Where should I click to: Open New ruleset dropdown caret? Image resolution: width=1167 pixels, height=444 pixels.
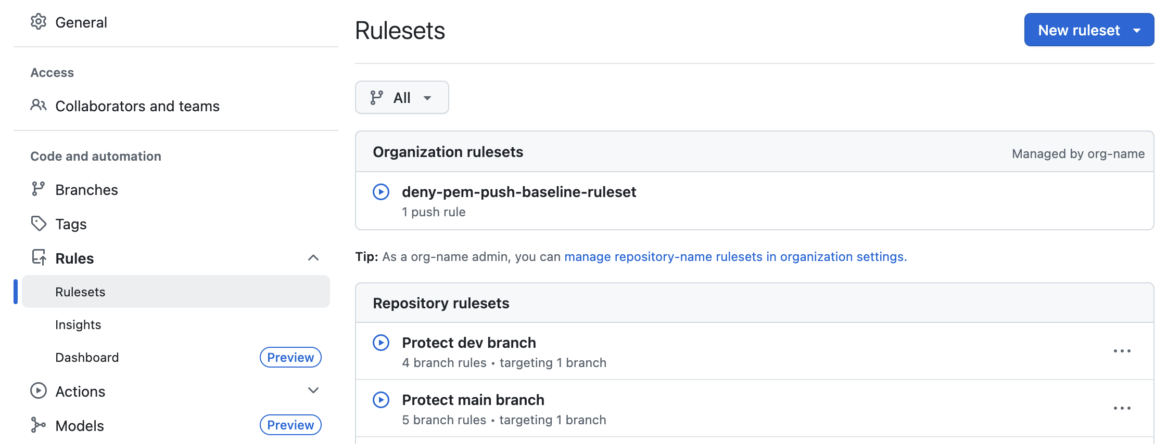[1137, 31]
